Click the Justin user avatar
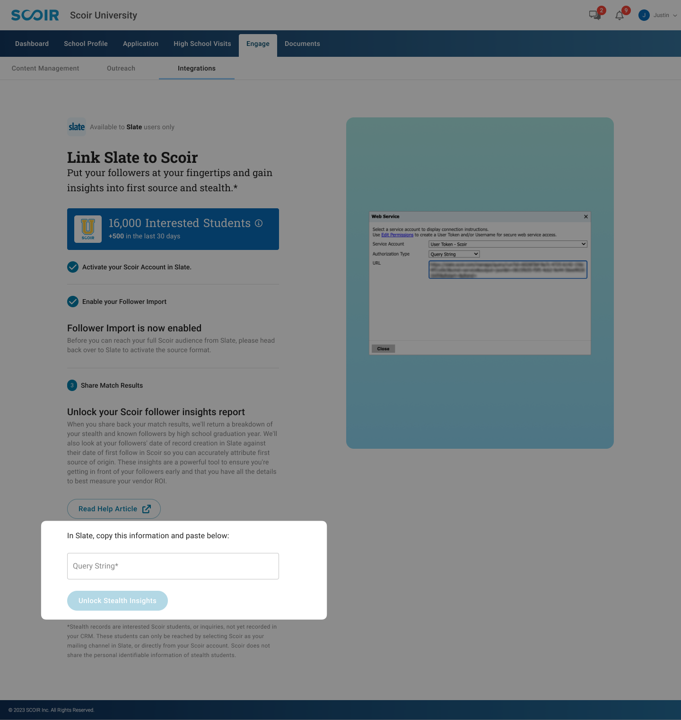681x720 pixels. (x=644, y=15)
